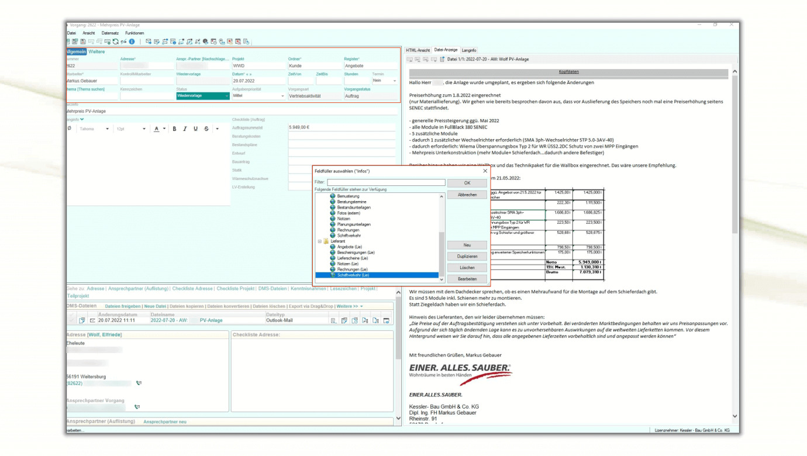
Task: Open the Status dropdown showing Wiedervorlage
Action: (x=226, y=96)
